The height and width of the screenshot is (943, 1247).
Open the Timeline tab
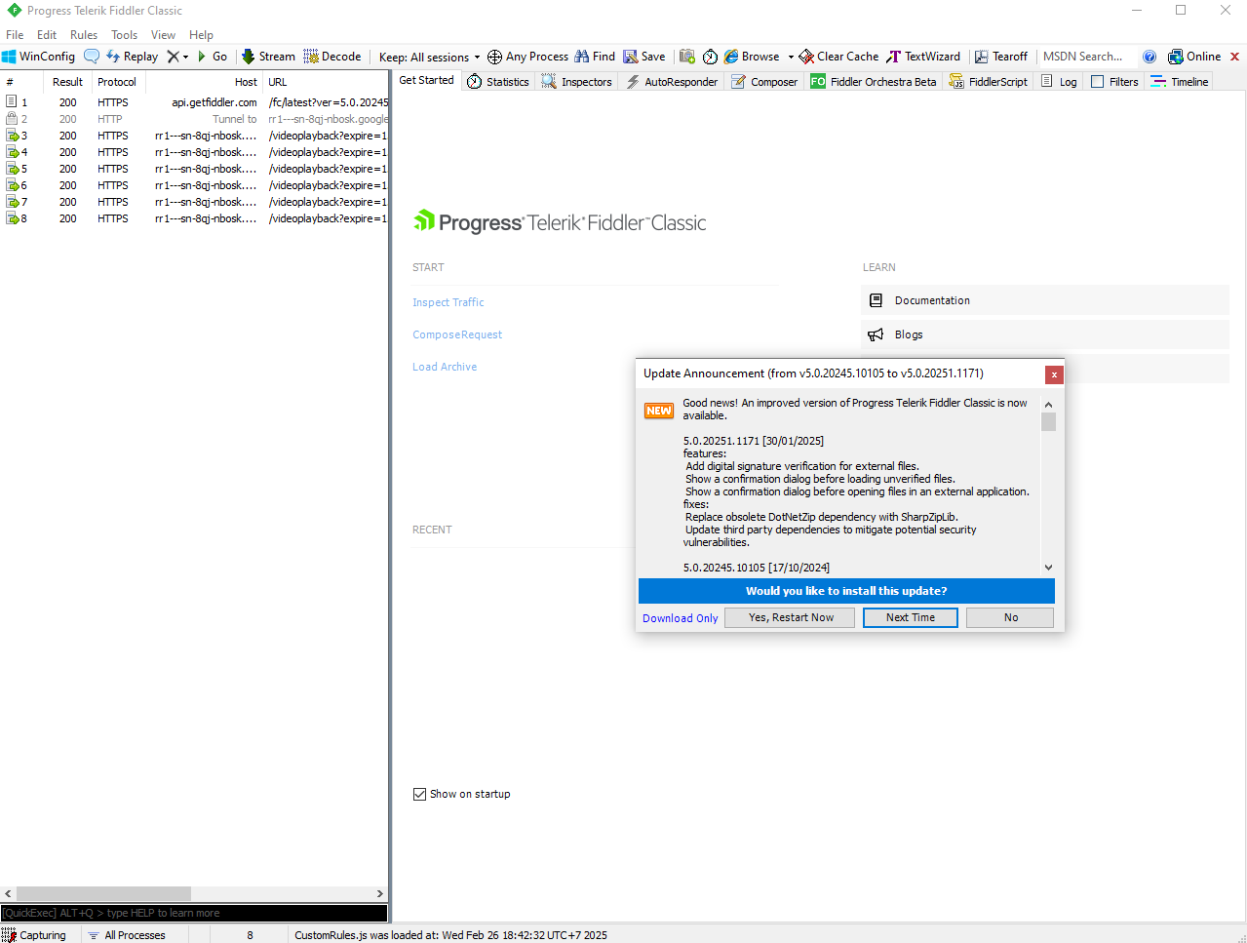[1180, 82]
